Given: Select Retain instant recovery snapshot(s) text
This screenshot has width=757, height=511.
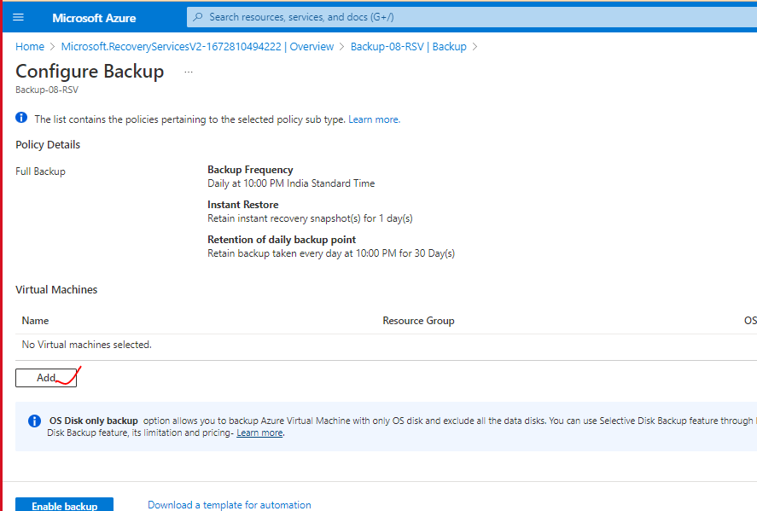Looking at the screenshot, I should point(310,218).
